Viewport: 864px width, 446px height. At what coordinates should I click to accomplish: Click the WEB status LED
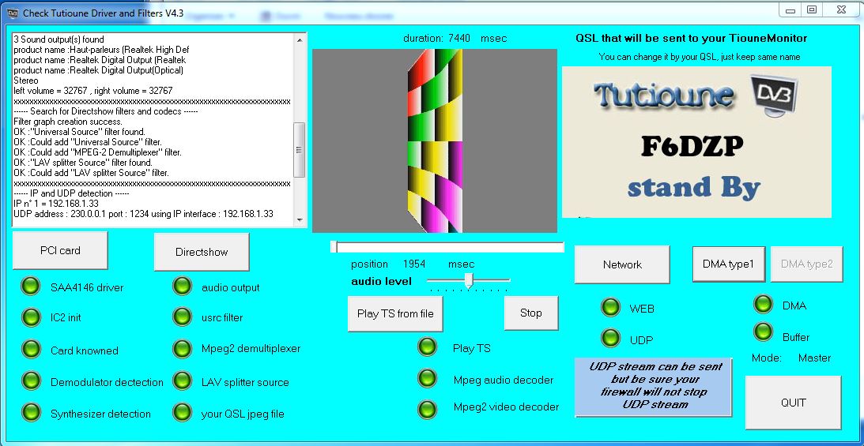[610, 307]
